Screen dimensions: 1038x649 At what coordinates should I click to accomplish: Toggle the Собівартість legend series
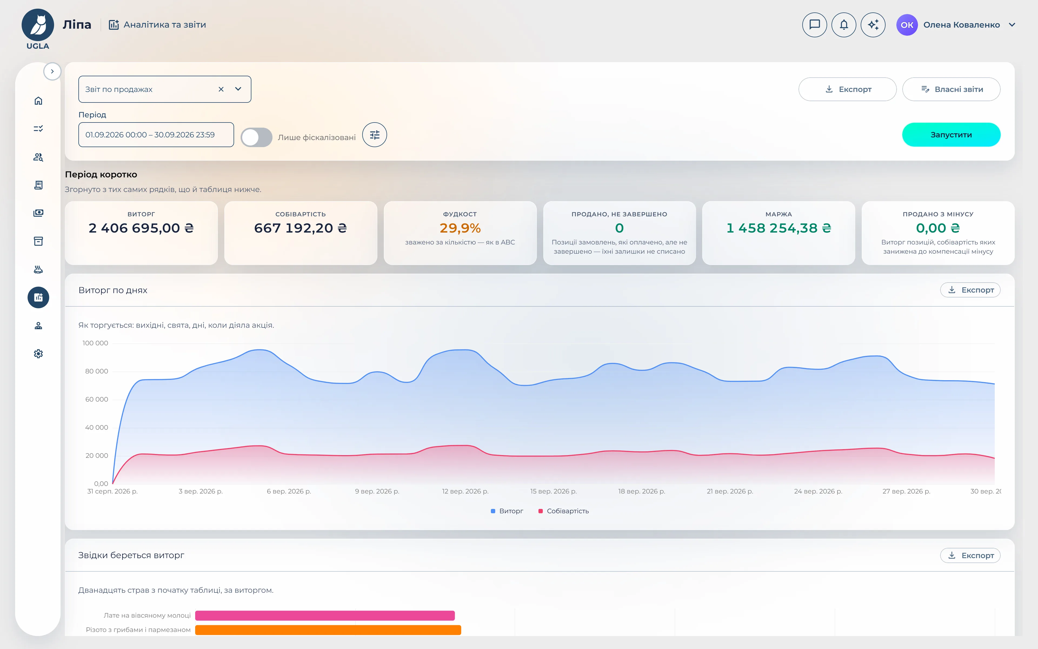coord(564,511)
